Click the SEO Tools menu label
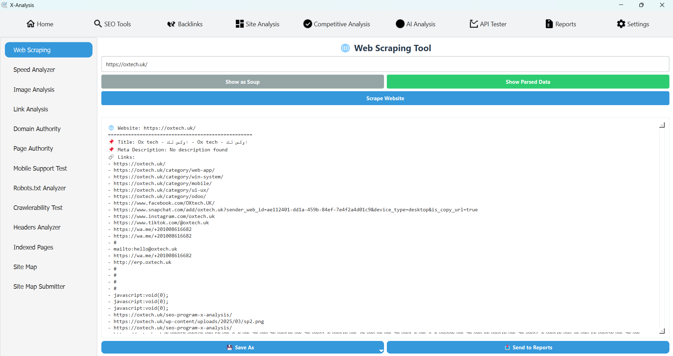 [117, 24]
